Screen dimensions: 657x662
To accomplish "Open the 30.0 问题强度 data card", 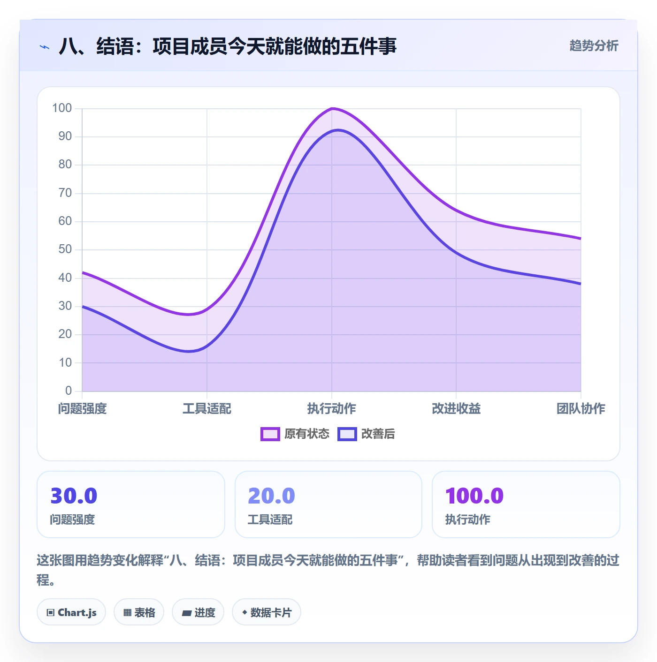I will pos(131,504).
